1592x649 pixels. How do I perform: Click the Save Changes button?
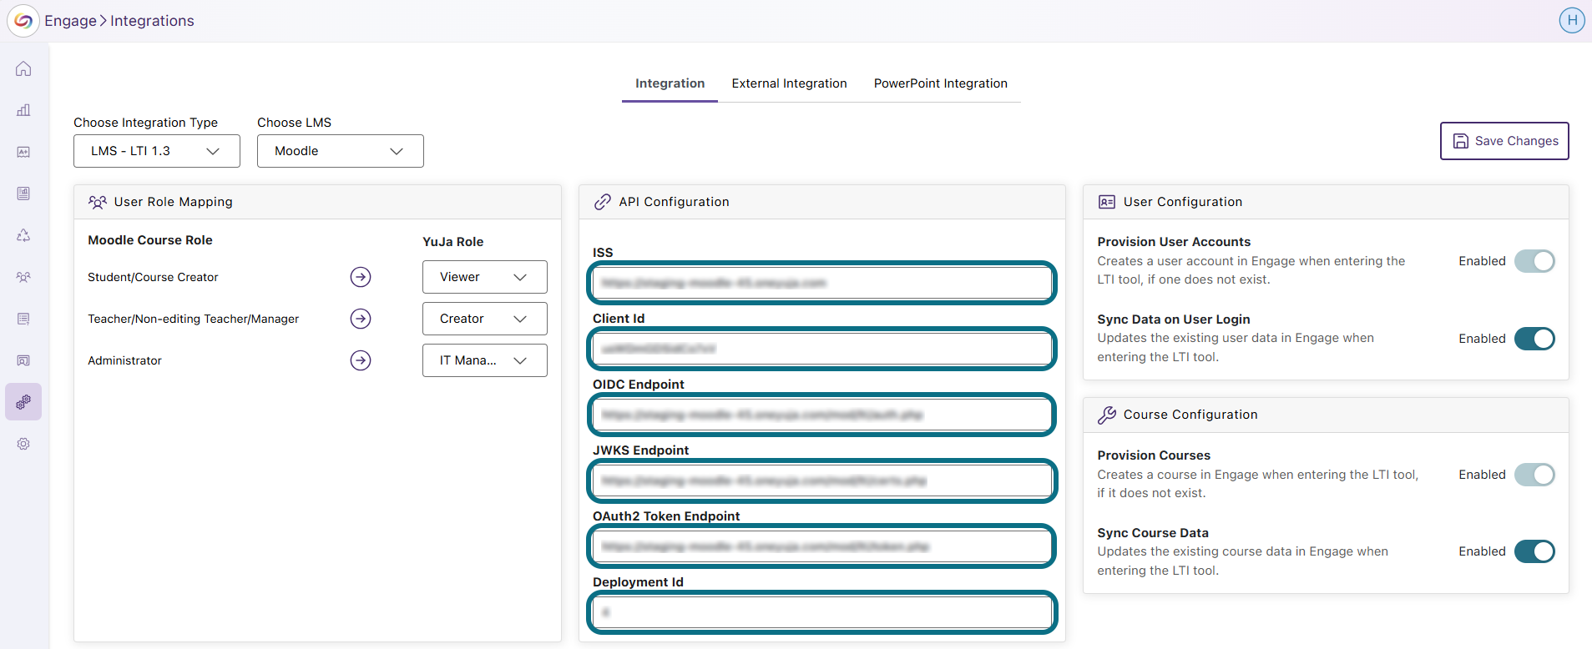pos(1504,141)
